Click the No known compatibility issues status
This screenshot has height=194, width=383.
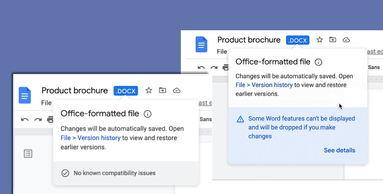click(x=114, y=173)
